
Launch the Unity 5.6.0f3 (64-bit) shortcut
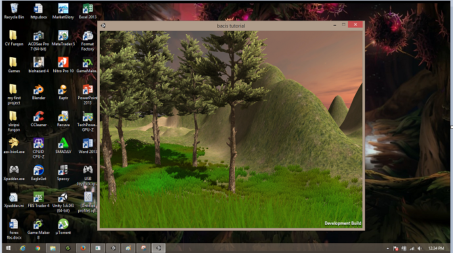coord(63,202)
